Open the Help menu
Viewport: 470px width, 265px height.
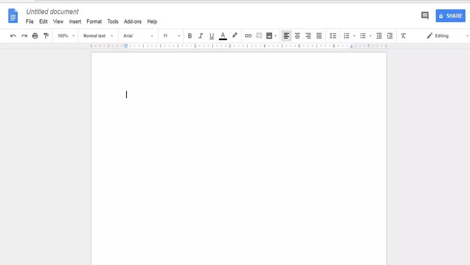tap(152, 21)
